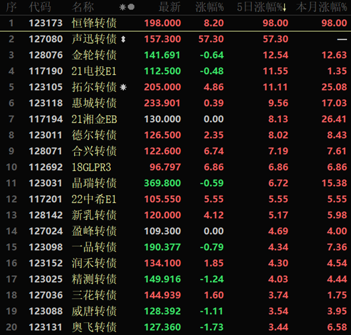
Task: Open the 奥飞转债 last row
Action: tap(175, 327)
